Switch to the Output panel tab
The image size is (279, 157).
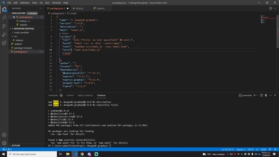coord(70,96)
